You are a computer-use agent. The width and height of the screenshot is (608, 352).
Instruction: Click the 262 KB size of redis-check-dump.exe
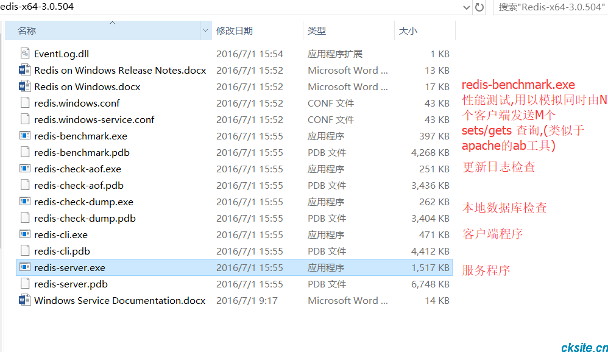coord(434,202)
